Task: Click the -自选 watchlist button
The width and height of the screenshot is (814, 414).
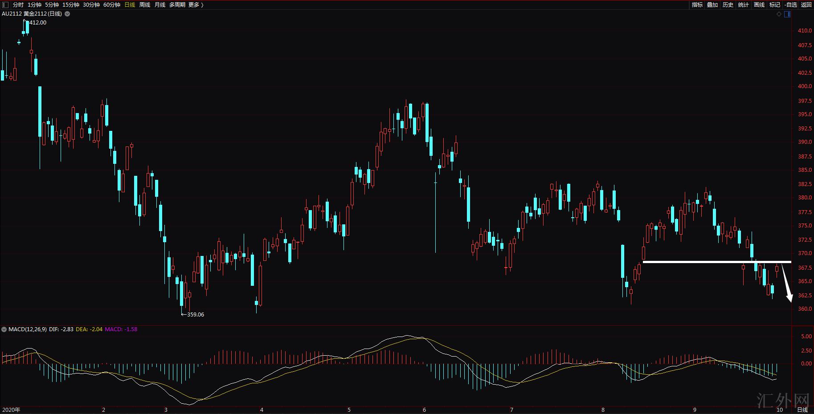Action: coord(791,4)
